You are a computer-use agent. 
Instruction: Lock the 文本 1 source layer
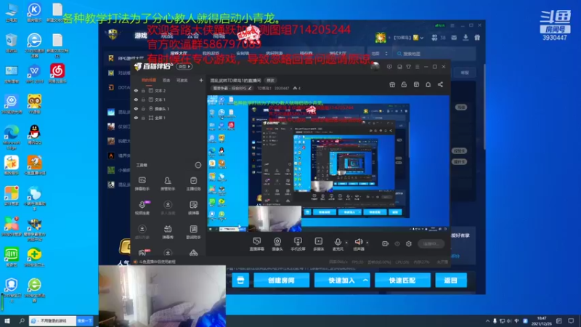[143, 100]
